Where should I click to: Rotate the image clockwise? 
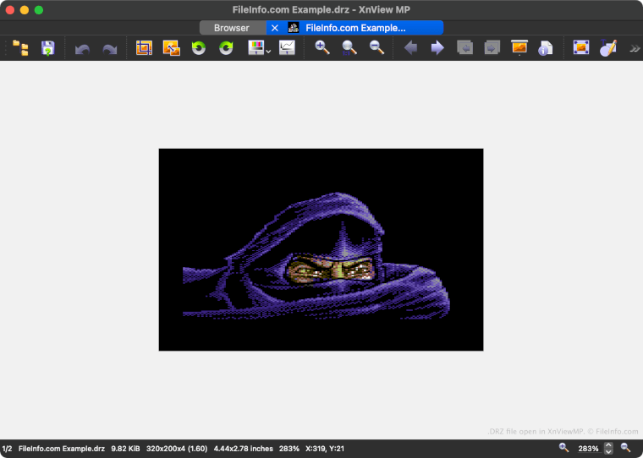pos(226,48)
